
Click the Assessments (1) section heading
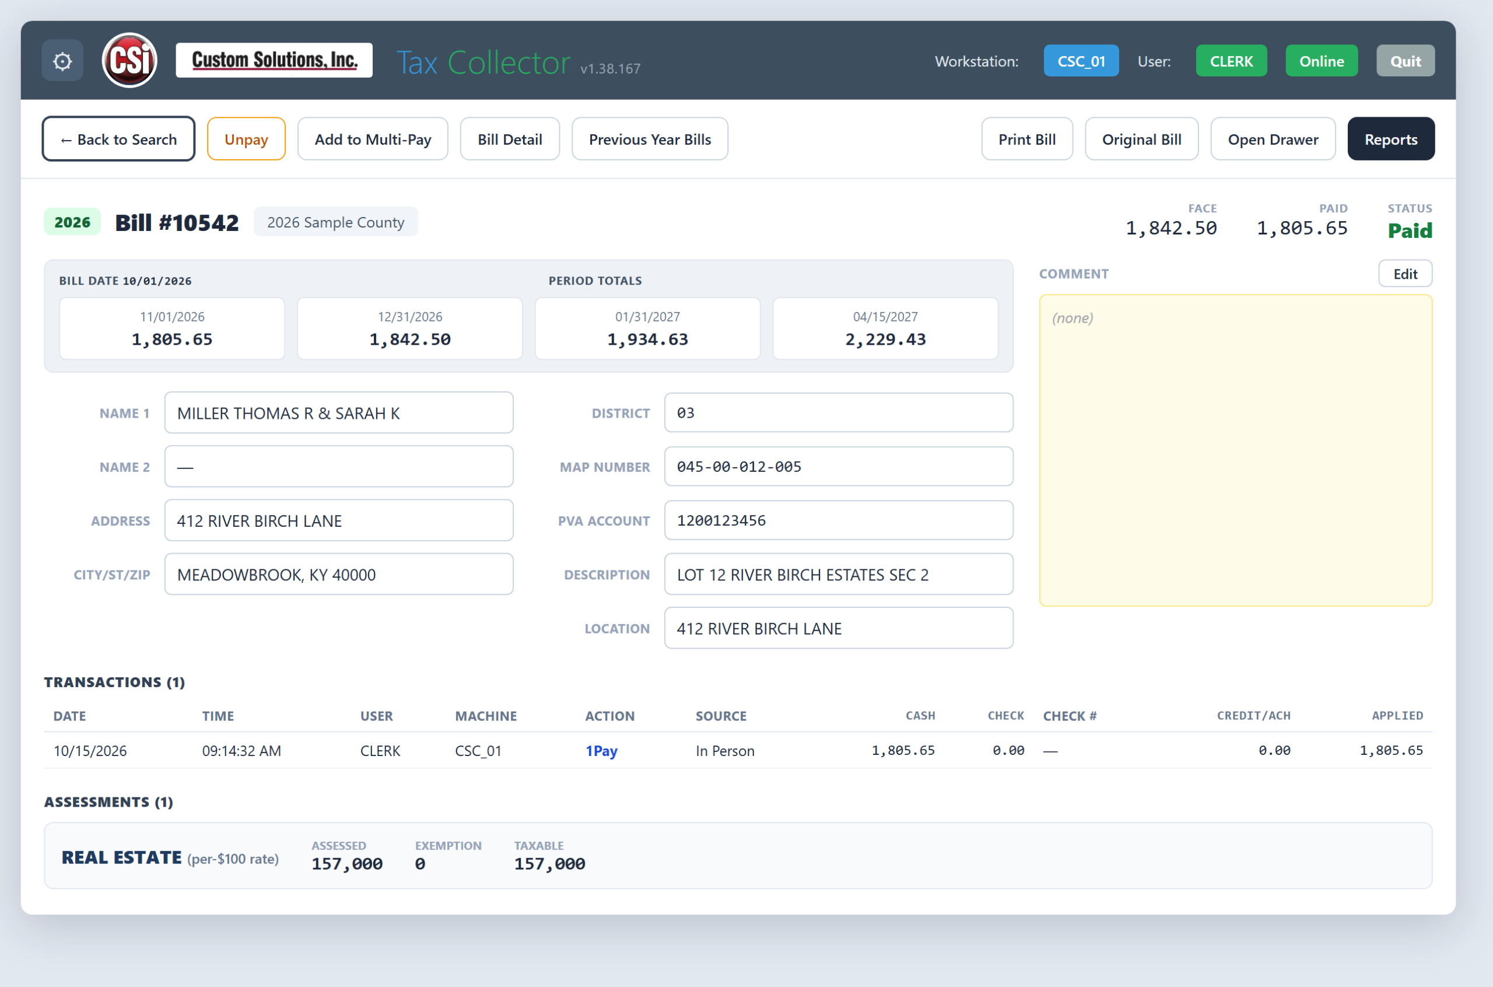pyautogui.click(x=108, y=802)
